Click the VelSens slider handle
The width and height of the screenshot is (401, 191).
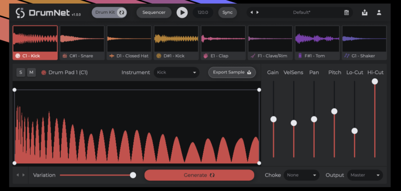[x=294, y=123]
